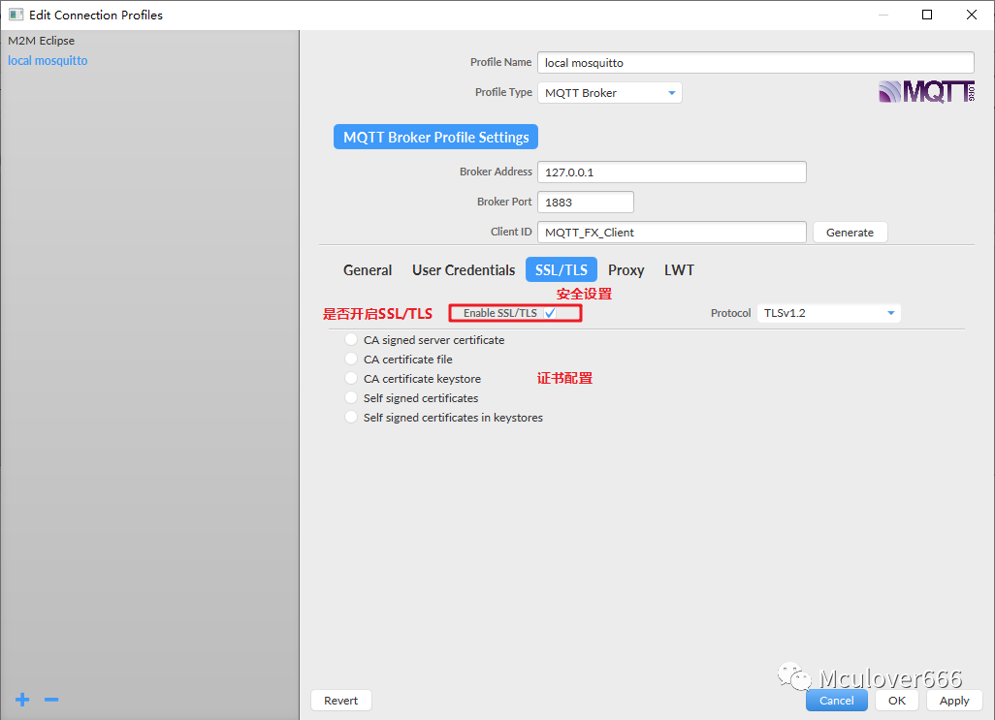Add a new connection profile with plus icon
This screenshot has height=720, width=995.
pos(22,700)
